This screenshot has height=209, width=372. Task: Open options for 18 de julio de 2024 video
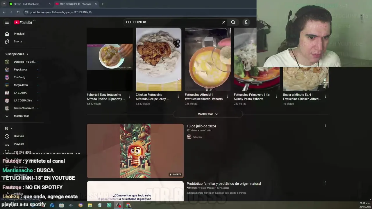325,125
